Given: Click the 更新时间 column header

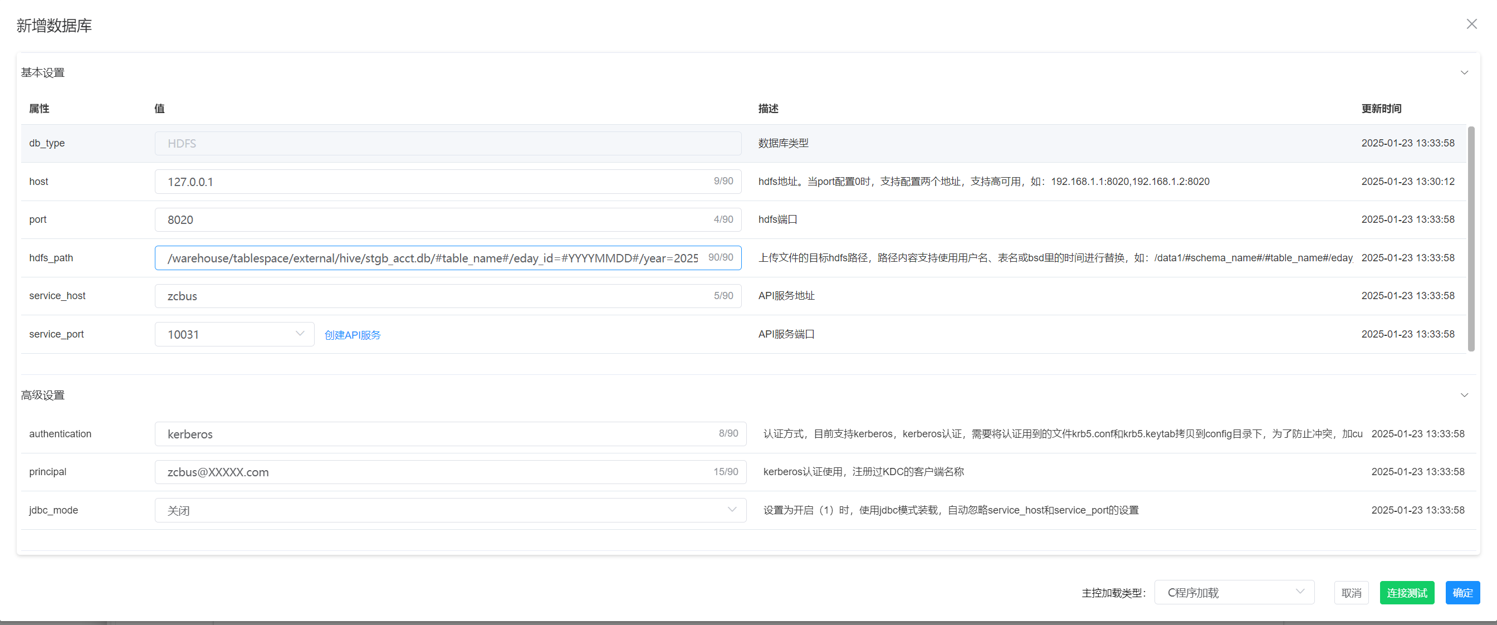Looking at the screenshot, I should pos(1381,109).
